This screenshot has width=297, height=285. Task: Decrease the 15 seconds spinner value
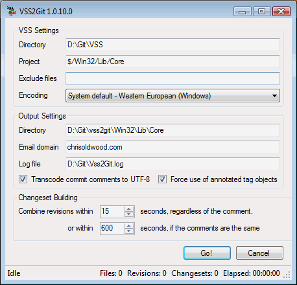pos(129,214)
